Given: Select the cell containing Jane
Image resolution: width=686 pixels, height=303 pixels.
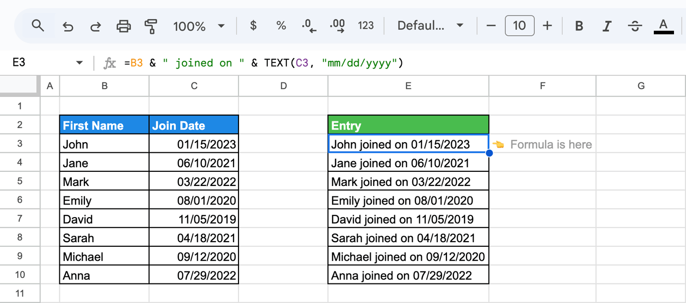Looking at the screenshot, I should coord(104,163).
